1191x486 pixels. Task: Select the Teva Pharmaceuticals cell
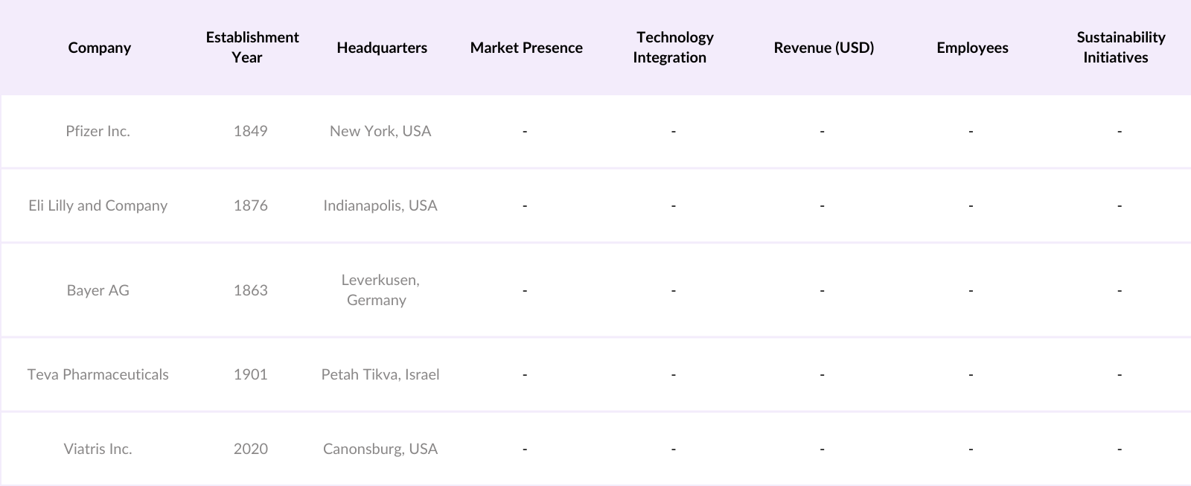pyautogui.click(x=98, y=374)
